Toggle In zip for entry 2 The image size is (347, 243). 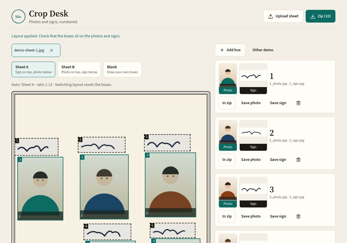(x=227, y=160)
